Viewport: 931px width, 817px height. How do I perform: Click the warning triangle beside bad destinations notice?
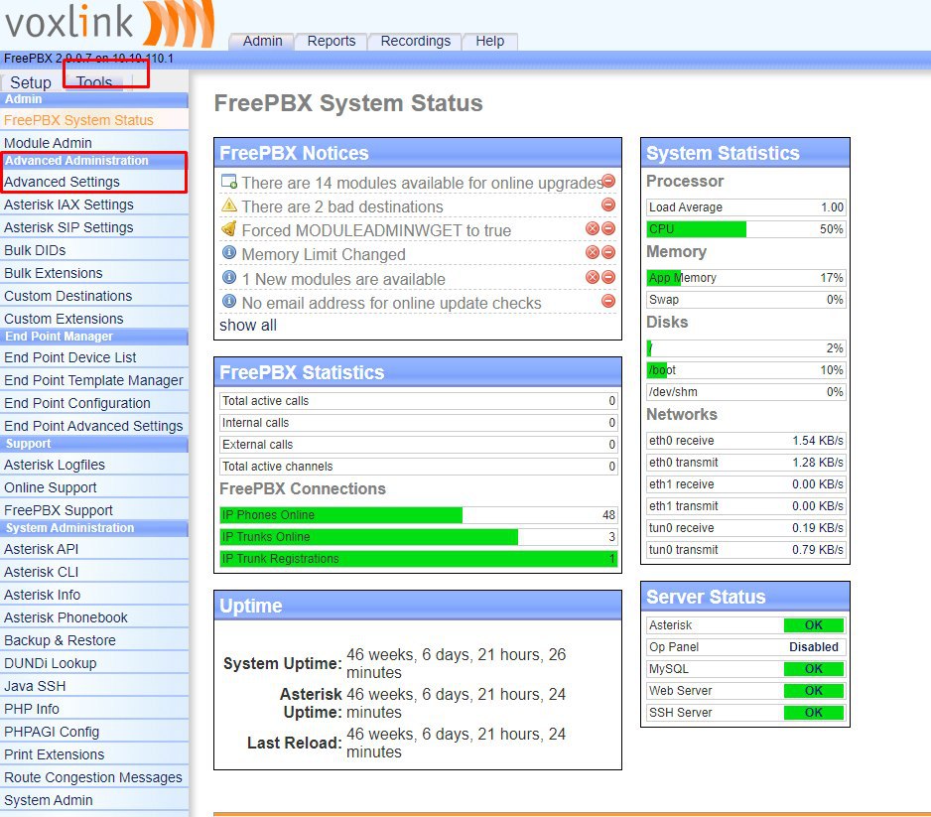pyautogui.click(x=228, y=205)
